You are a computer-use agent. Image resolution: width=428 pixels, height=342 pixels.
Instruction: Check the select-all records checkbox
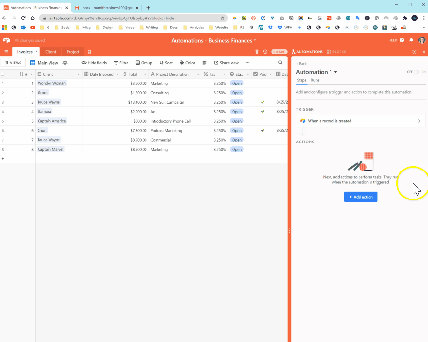click(3, 74)
